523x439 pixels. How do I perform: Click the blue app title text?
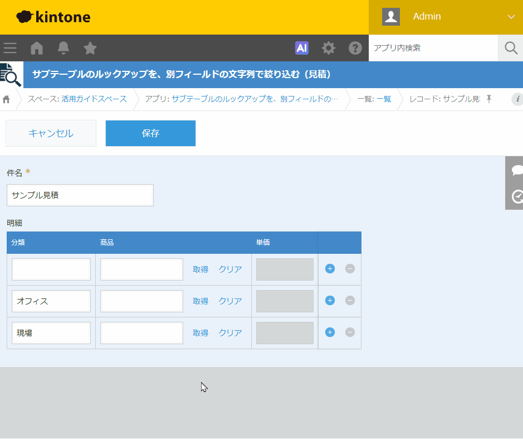pos(182,74)
